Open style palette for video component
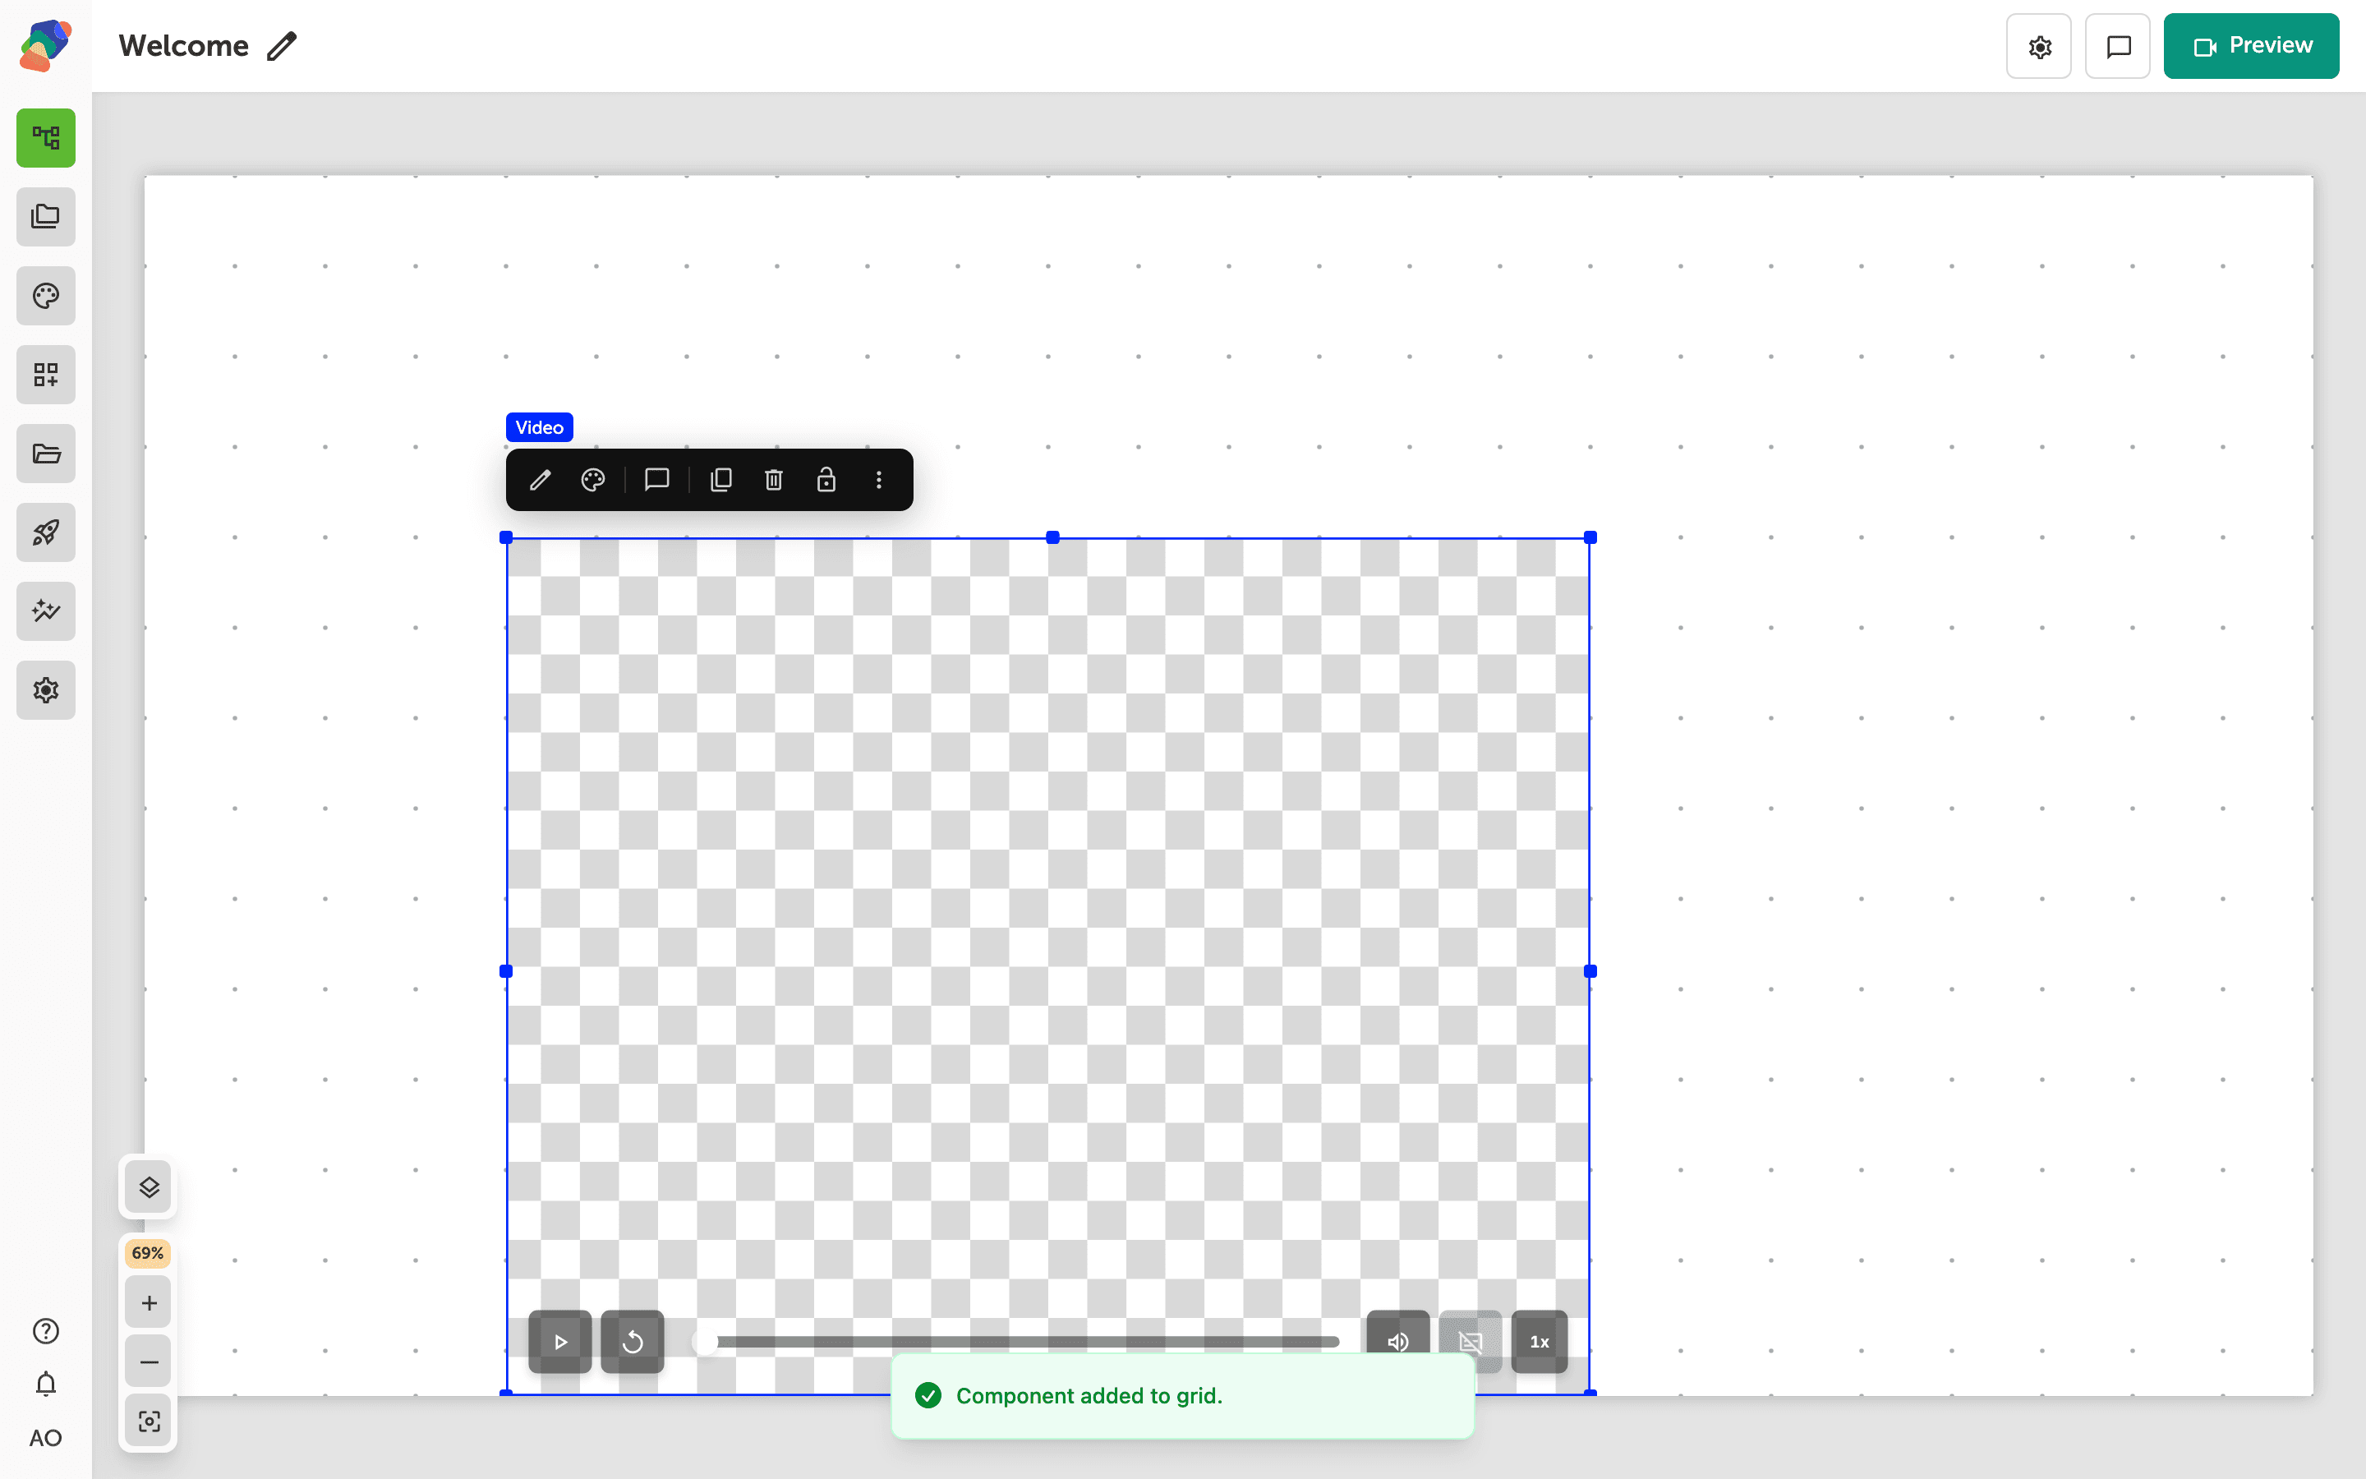Viewport: 2366px width, 1479px height. [592, 479]
